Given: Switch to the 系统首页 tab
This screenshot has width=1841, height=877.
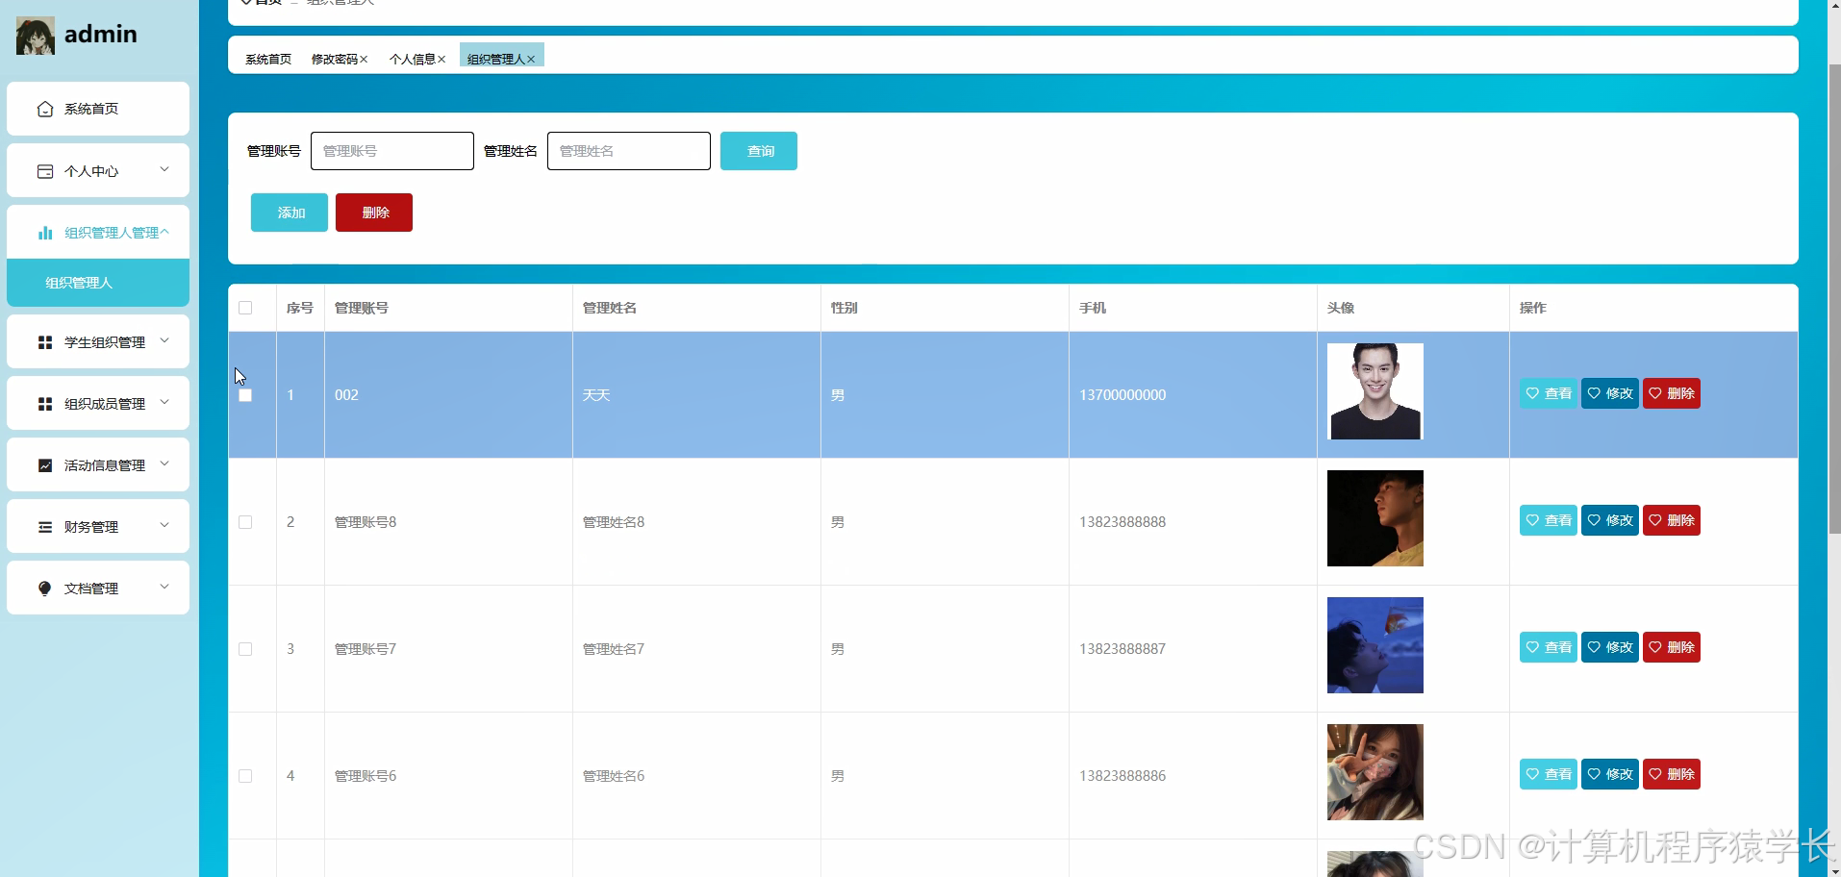Looking at the screenshot, I should pyautogui.click(x=268, y=60).
